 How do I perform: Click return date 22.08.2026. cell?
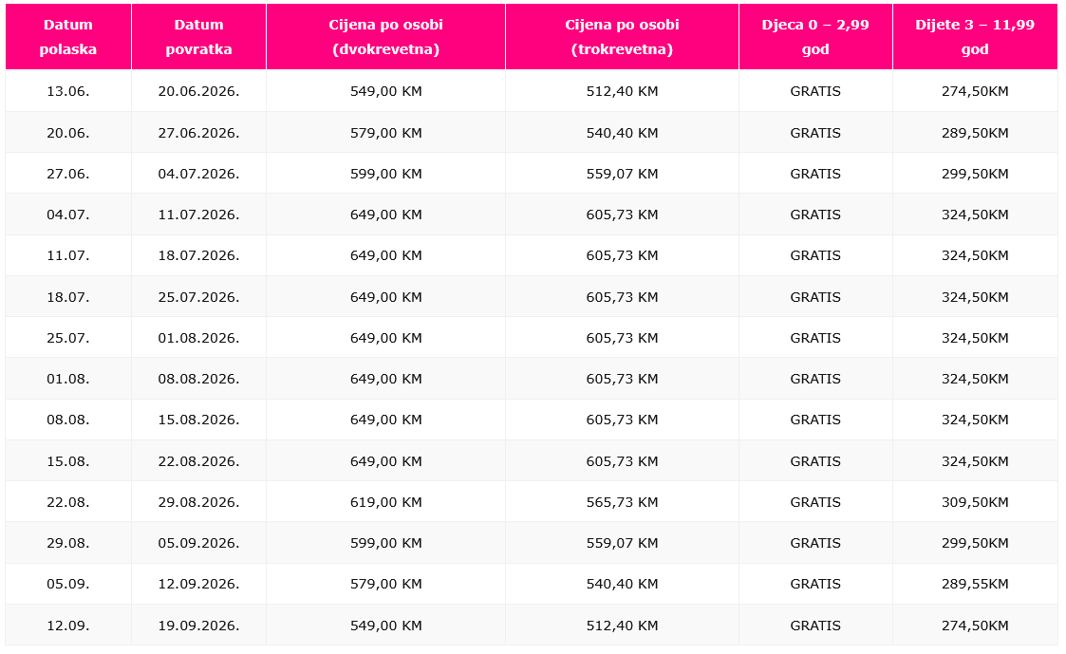tap(198, 461)
